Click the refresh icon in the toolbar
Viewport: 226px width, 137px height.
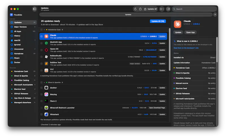click(x=135, y=9)
